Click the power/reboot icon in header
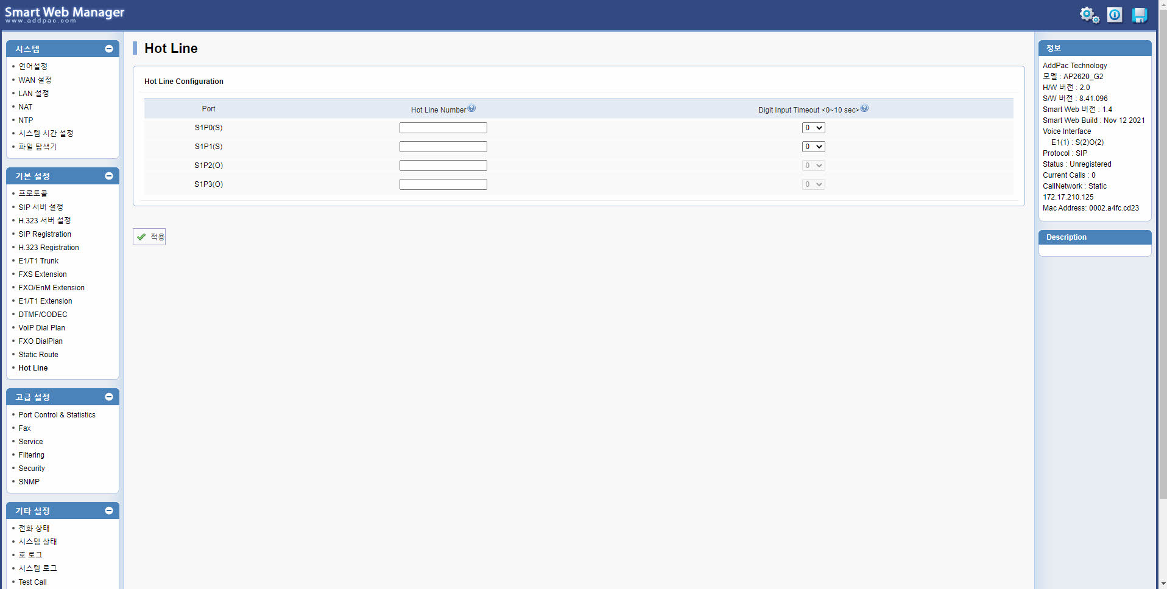The width and height of the screenshot is (1167, 589). [x=1115, y=15]
